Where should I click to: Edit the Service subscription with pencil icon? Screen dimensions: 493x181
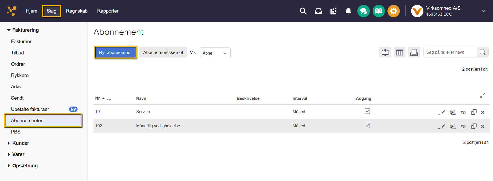[441, 112]
